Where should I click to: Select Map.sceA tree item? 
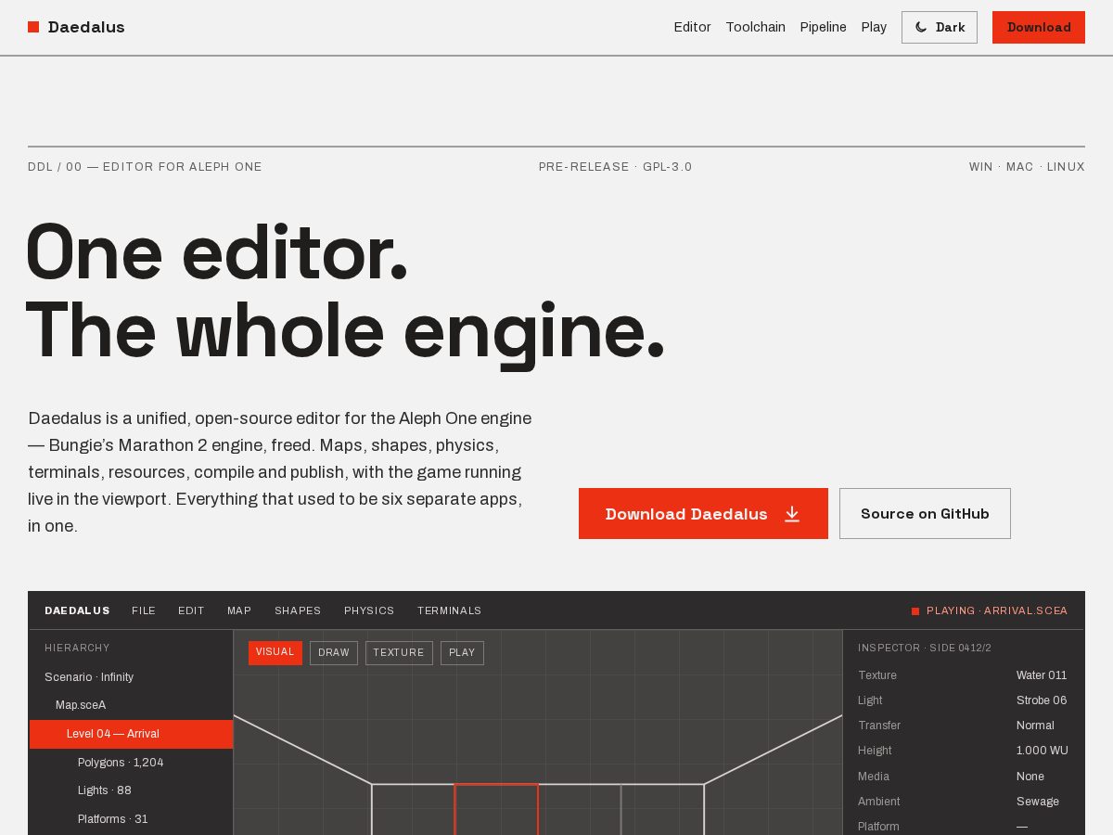click(131, 705)
